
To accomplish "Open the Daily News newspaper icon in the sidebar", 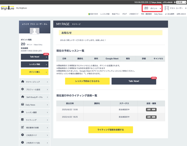I will point(22,104).
